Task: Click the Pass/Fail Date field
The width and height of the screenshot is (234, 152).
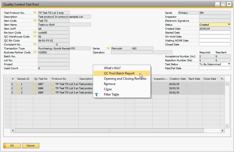Action: pyautogui.click(x=215, y=68)
